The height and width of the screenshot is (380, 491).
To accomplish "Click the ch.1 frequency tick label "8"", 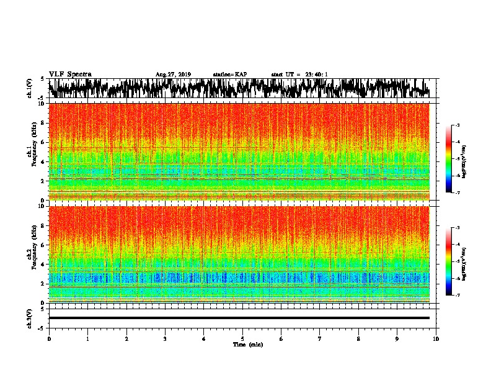I will 43,123.
